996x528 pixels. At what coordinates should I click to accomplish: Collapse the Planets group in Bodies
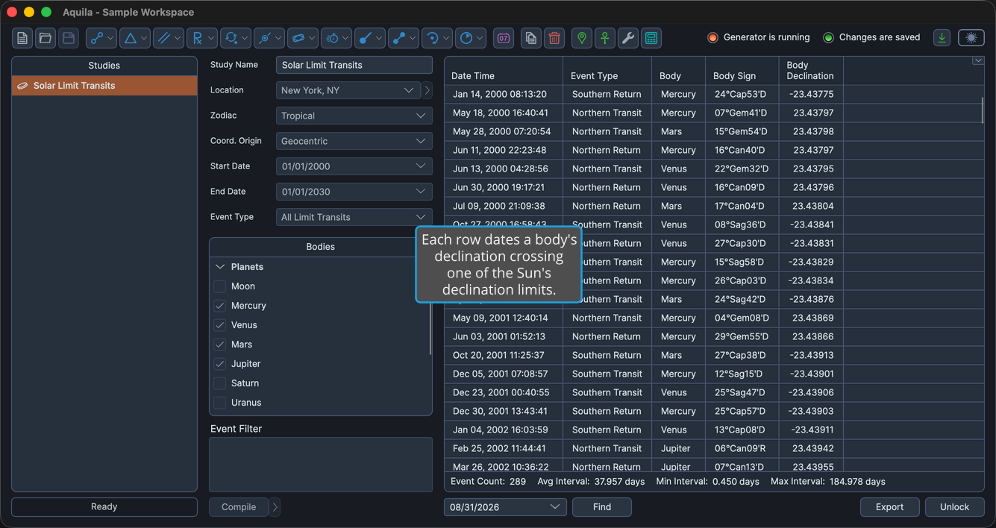[x=220, y=267]
